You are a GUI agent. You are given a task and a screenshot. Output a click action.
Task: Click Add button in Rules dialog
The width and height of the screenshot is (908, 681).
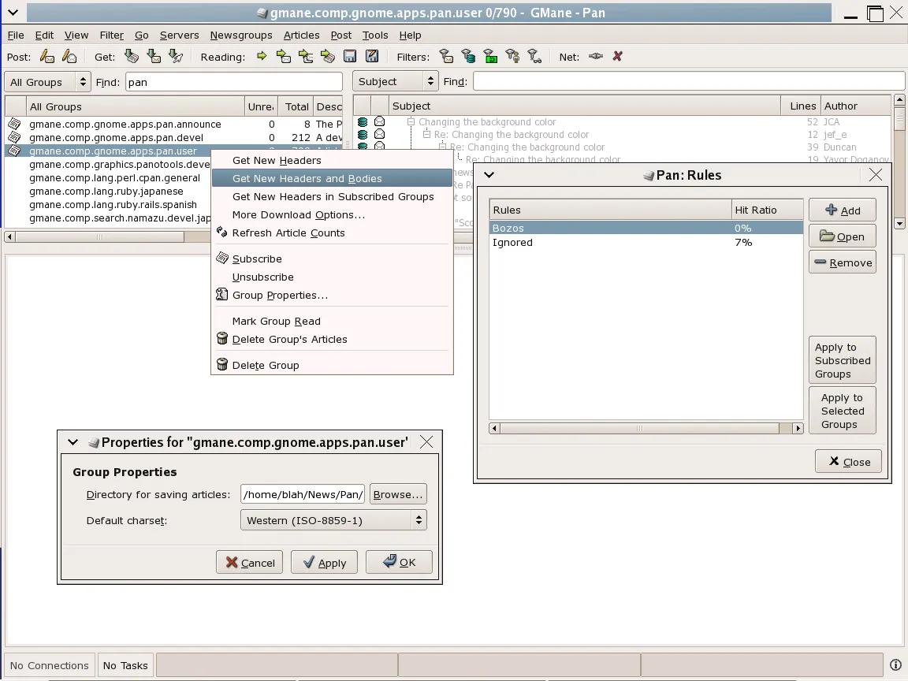tap(842, 210)
